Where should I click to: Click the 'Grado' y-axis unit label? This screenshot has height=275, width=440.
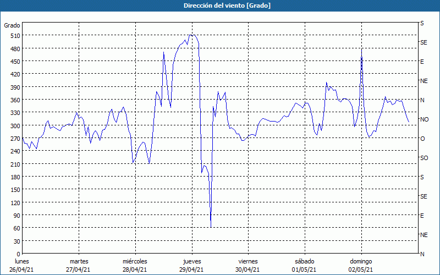click(12, 25)
